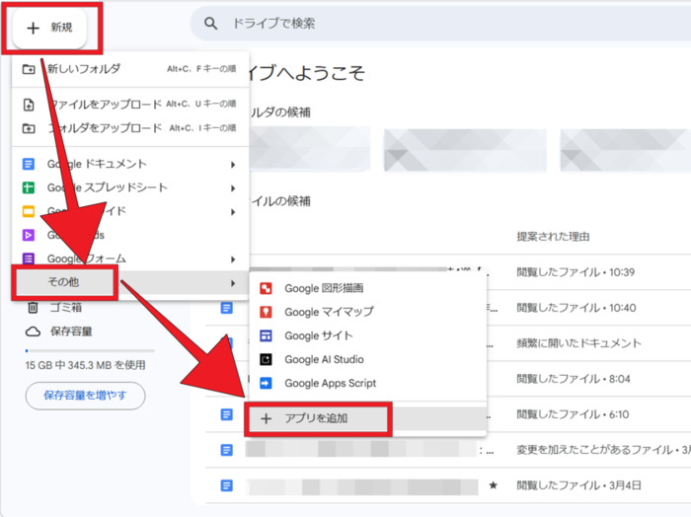691x517 pixels.
Task: Click 15 GB 中 345.3 MB を使用 text
Action: 85,365
